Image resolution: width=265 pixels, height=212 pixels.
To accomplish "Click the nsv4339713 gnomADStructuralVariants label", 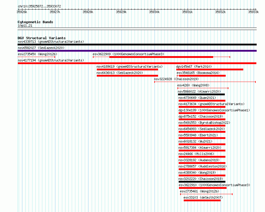I will (51, 42).
